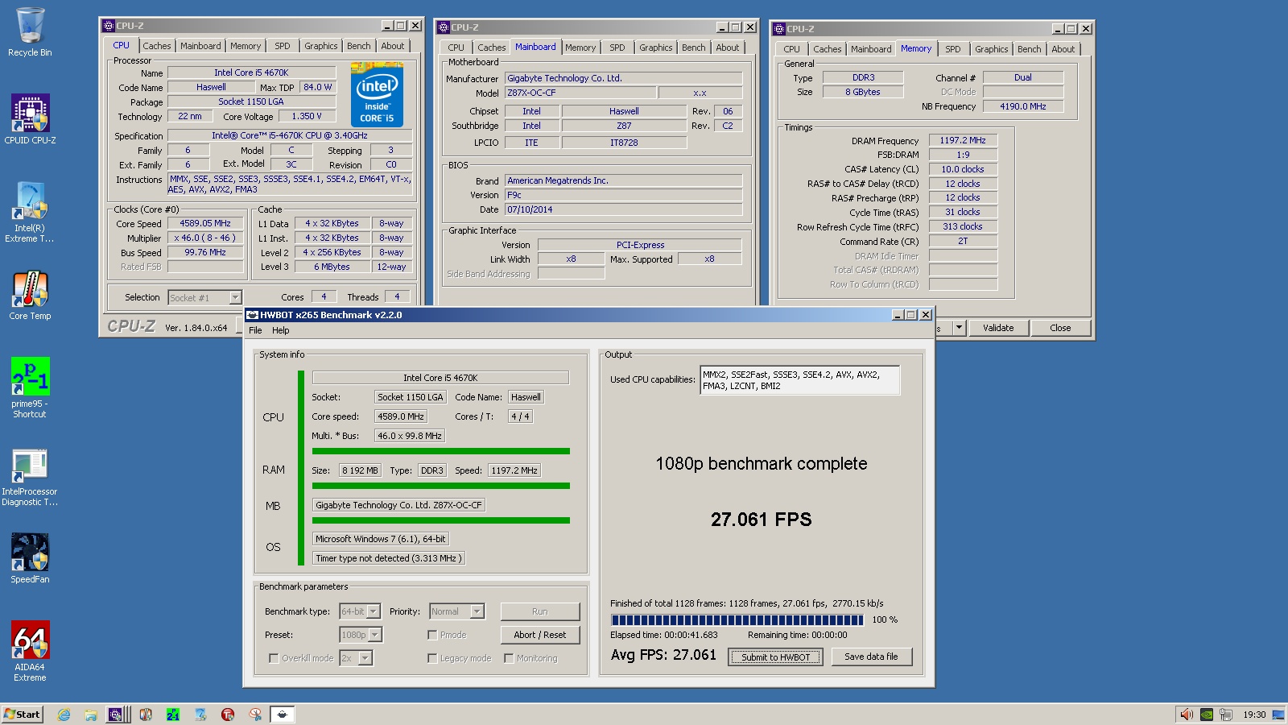This screenshot has width=1288, height=725.
Task: Open the Help menu in HWBOT
Action: point(280,330)
